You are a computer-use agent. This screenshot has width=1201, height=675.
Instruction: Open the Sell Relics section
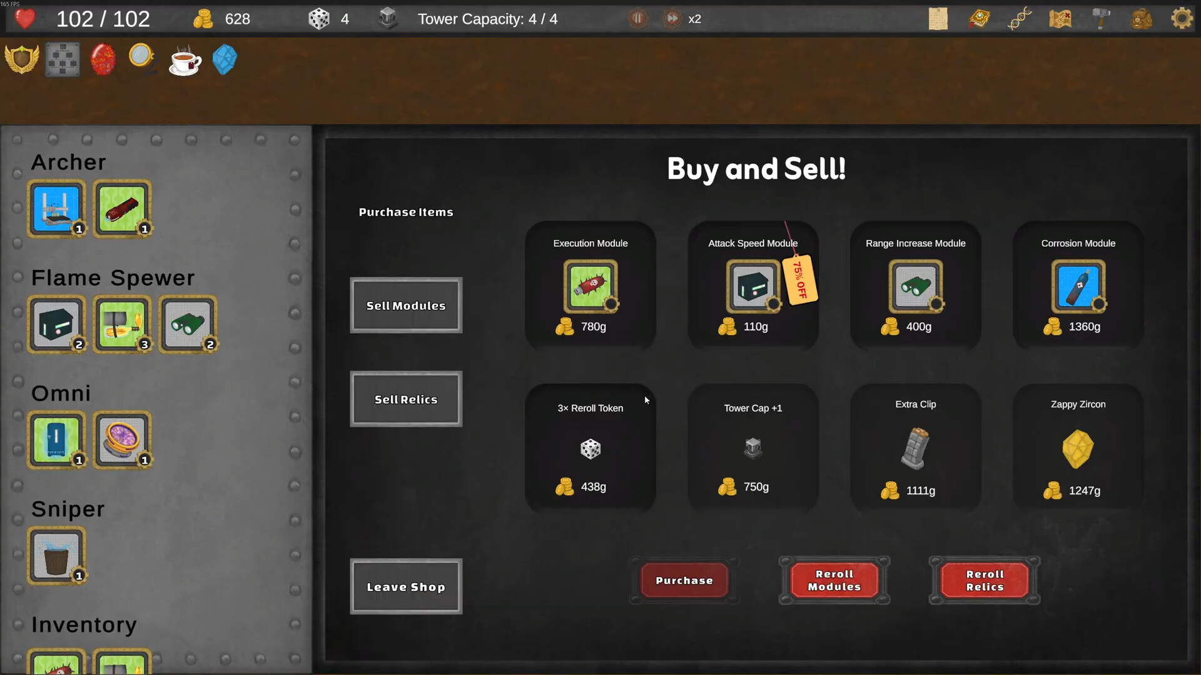tap(406, 399)
